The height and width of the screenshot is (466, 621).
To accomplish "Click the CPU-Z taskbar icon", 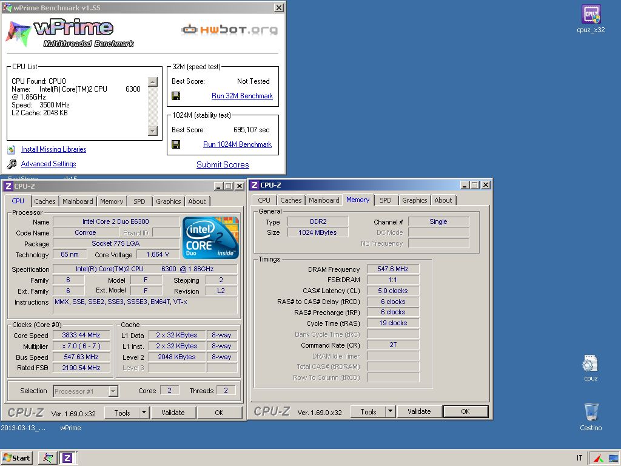I will [x=68, y=458].
